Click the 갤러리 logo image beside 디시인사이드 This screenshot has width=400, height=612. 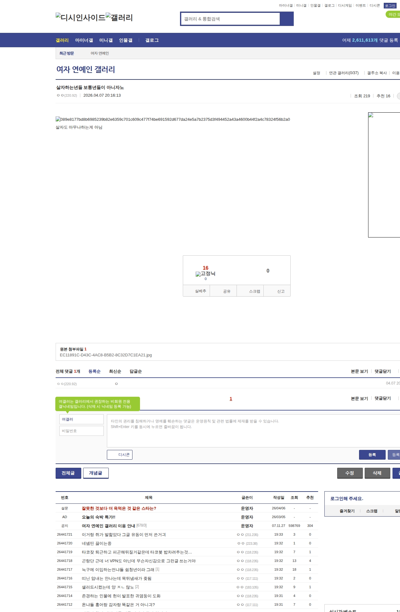(x=119, y=18)
